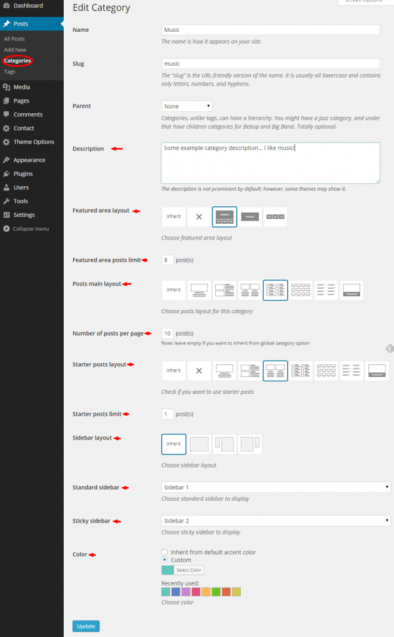
Task: Select single large post layout in Starter posts layout
Action: point(225,371)
